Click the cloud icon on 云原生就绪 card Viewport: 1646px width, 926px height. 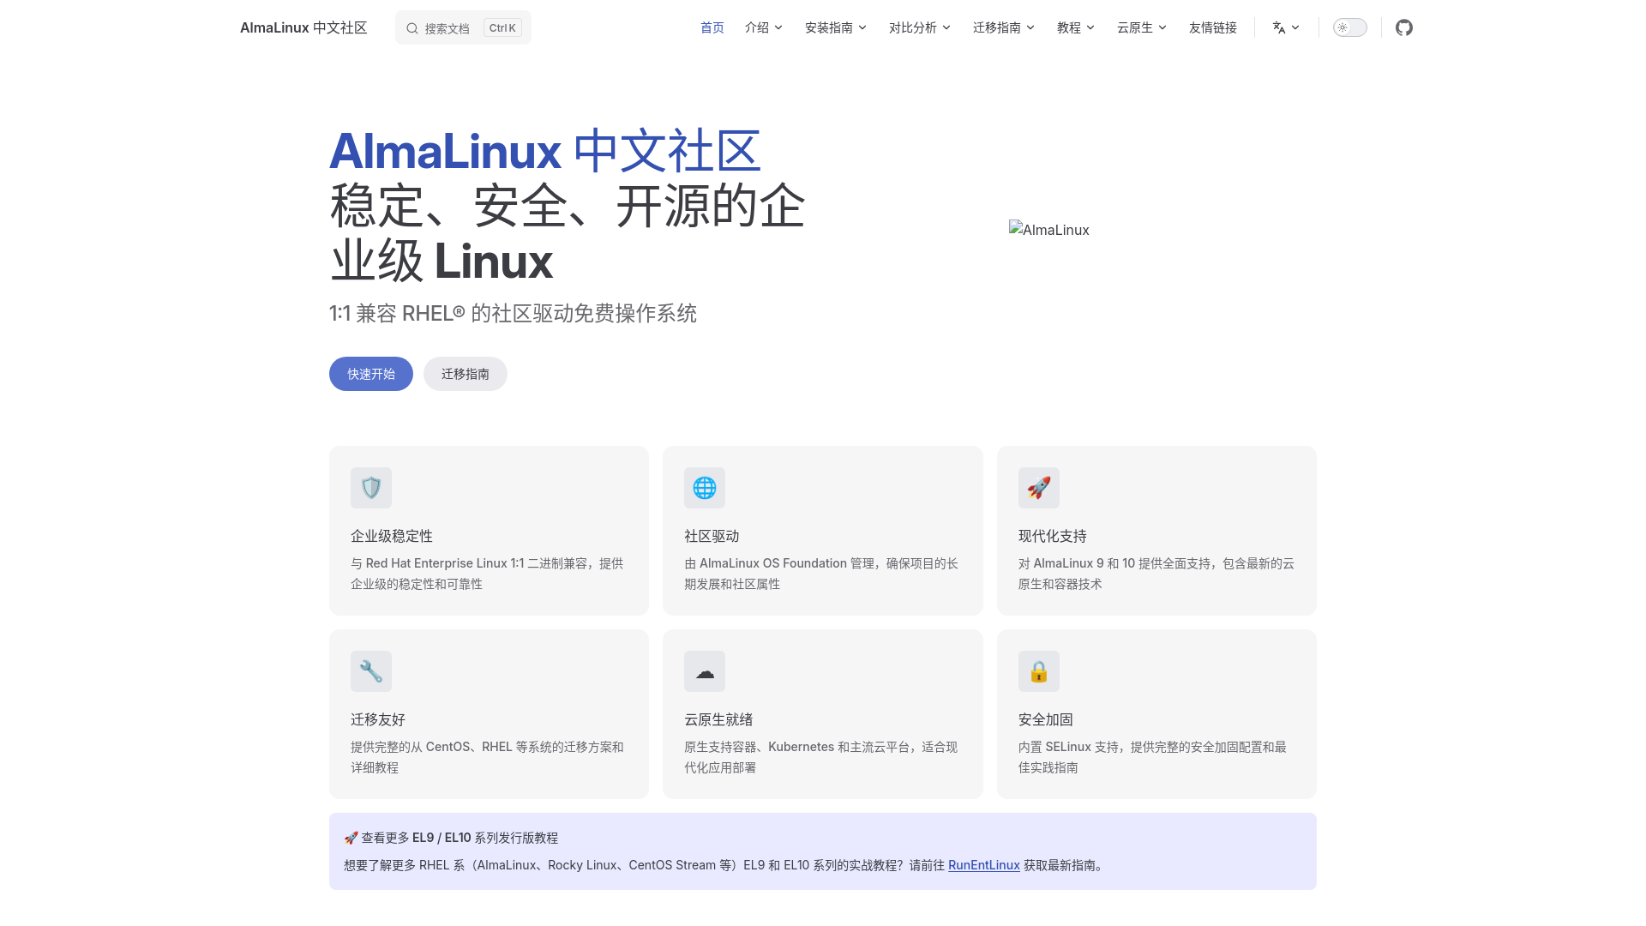click(705, 671)
